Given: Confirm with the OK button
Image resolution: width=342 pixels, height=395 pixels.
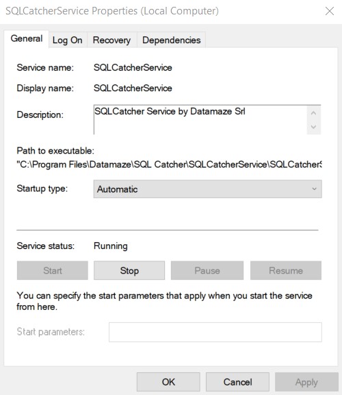Looking at the screenshot, I should (168, 382).
